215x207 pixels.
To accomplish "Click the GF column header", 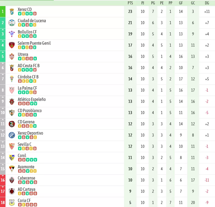I will [181, 3].
